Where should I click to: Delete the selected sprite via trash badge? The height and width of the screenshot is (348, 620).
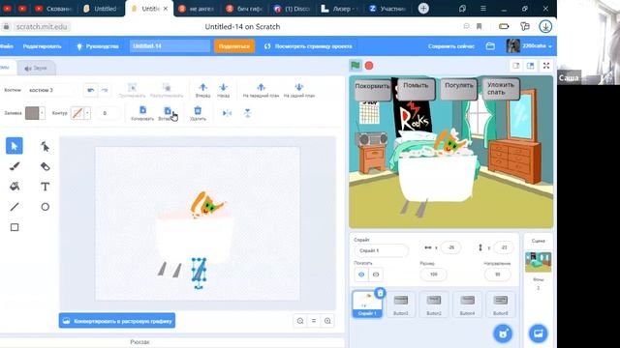click(380, 293)
